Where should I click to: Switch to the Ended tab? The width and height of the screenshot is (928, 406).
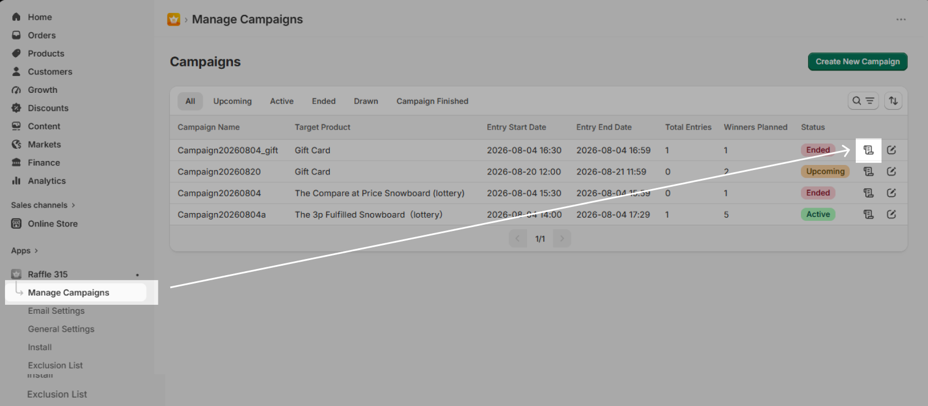[324, 101]
